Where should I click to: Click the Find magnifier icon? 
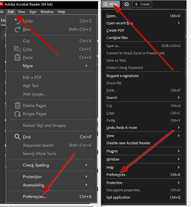point(18,137)
